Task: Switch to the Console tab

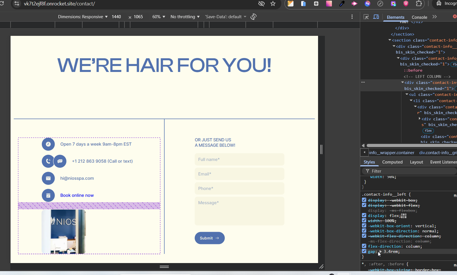Action: point(419,17)
